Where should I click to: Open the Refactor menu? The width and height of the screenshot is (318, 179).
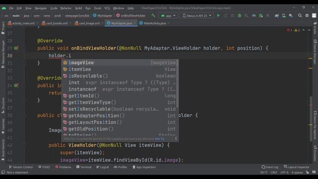66,8
